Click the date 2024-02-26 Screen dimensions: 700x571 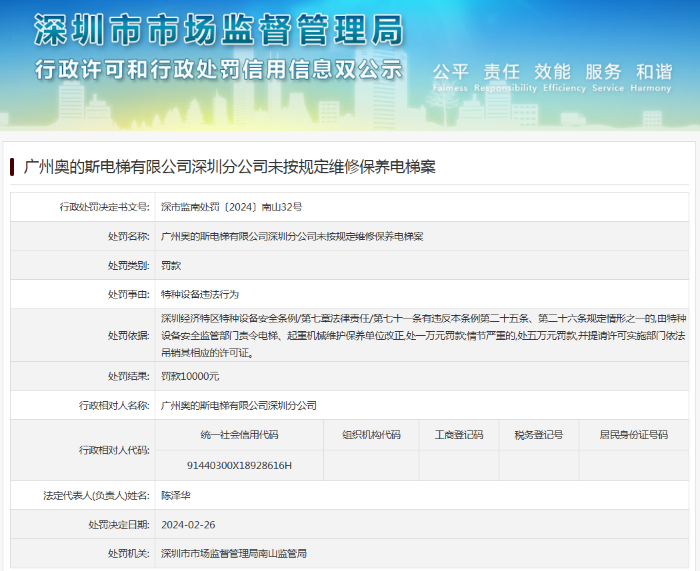[188, 524]
